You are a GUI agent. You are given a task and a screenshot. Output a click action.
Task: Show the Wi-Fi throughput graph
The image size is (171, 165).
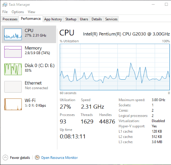[13, 104]
